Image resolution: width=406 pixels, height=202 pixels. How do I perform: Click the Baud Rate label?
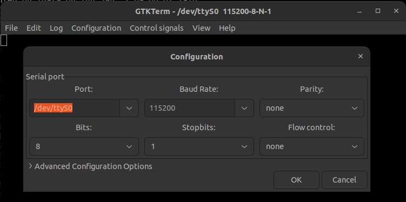tap(199, 89)
